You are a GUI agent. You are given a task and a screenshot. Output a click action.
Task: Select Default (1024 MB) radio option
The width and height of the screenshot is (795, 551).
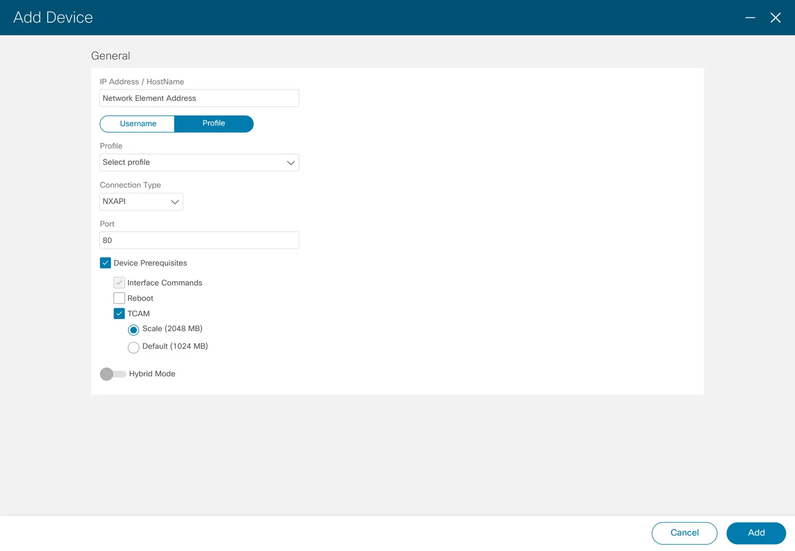pos(133,347)
